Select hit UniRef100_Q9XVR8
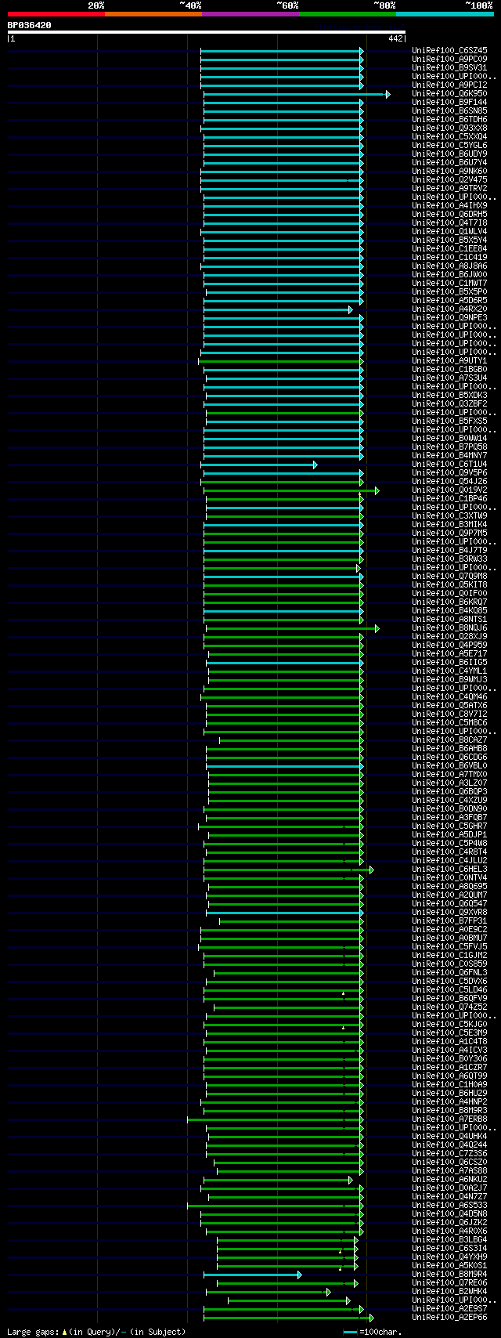Image resolution: width=501 pixels, height=1338 pixels. click(449, 913)
